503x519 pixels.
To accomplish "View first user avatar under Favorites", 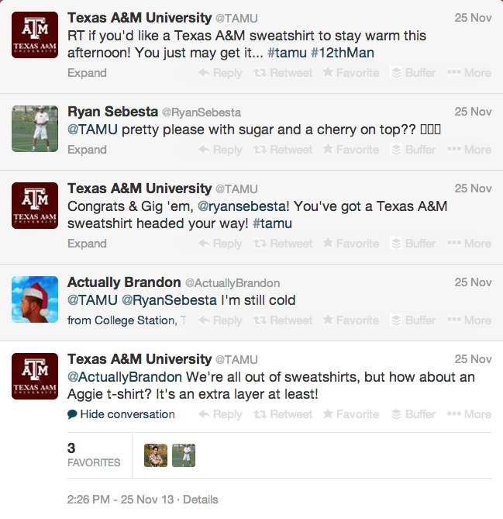I will point(156,455).
